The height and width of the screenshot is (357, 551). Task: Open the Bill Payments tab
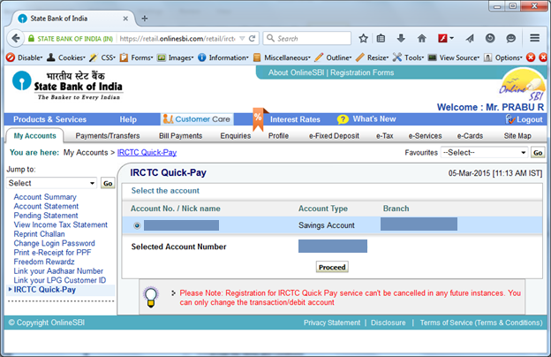(181, 136)
